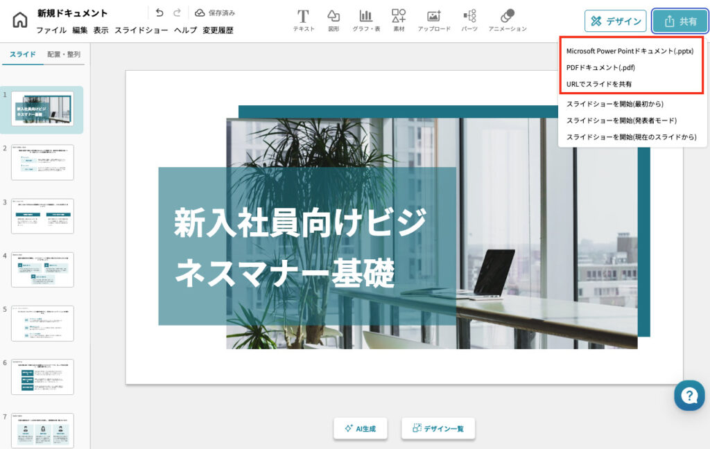Open the help chat bubble
710x449 pixels.
689,396
